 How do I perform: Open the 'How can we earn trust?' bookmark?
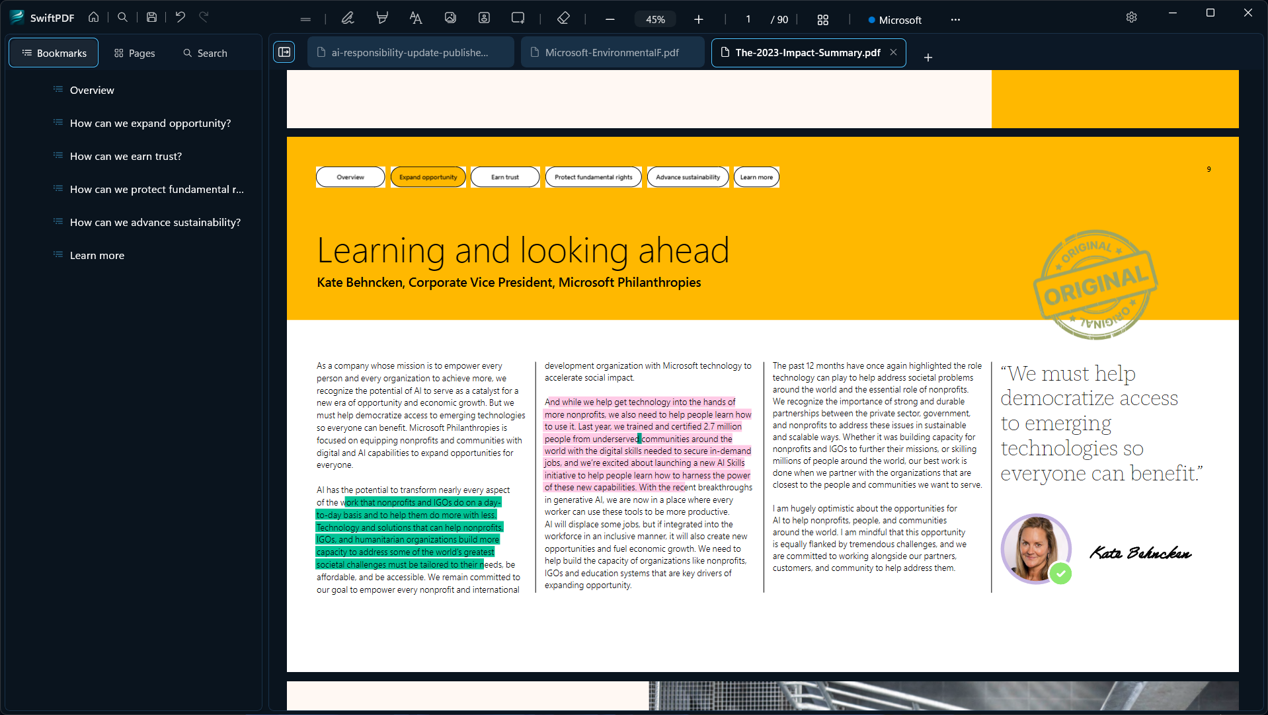tap(126, 157)
